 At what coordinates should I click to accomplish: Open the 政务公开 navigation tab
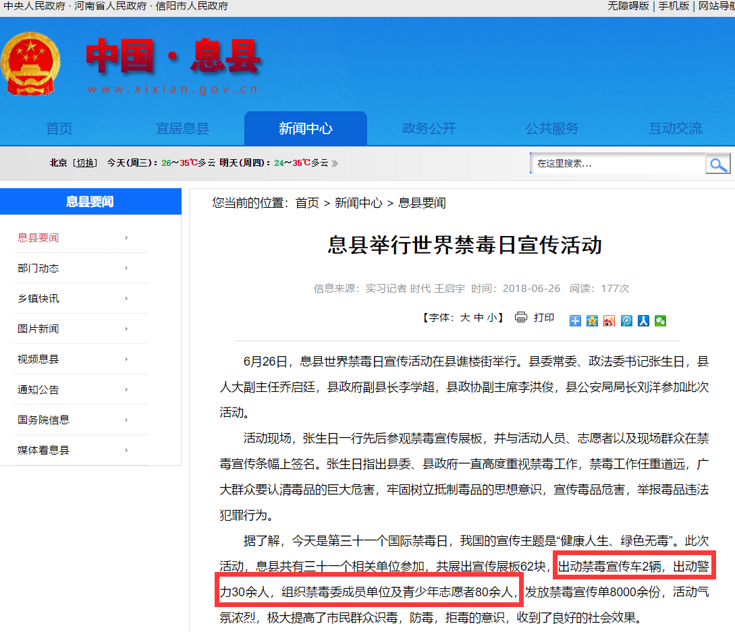point(429,128)
